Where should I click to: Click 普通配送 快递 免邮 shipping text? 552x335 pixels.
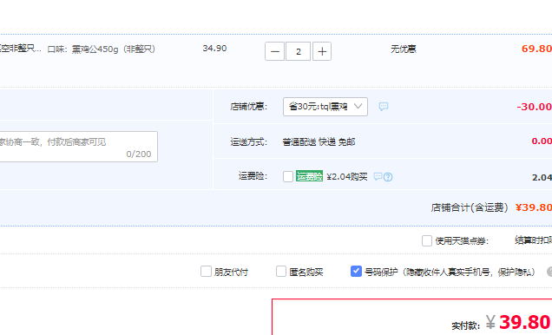tap(319, 141)
